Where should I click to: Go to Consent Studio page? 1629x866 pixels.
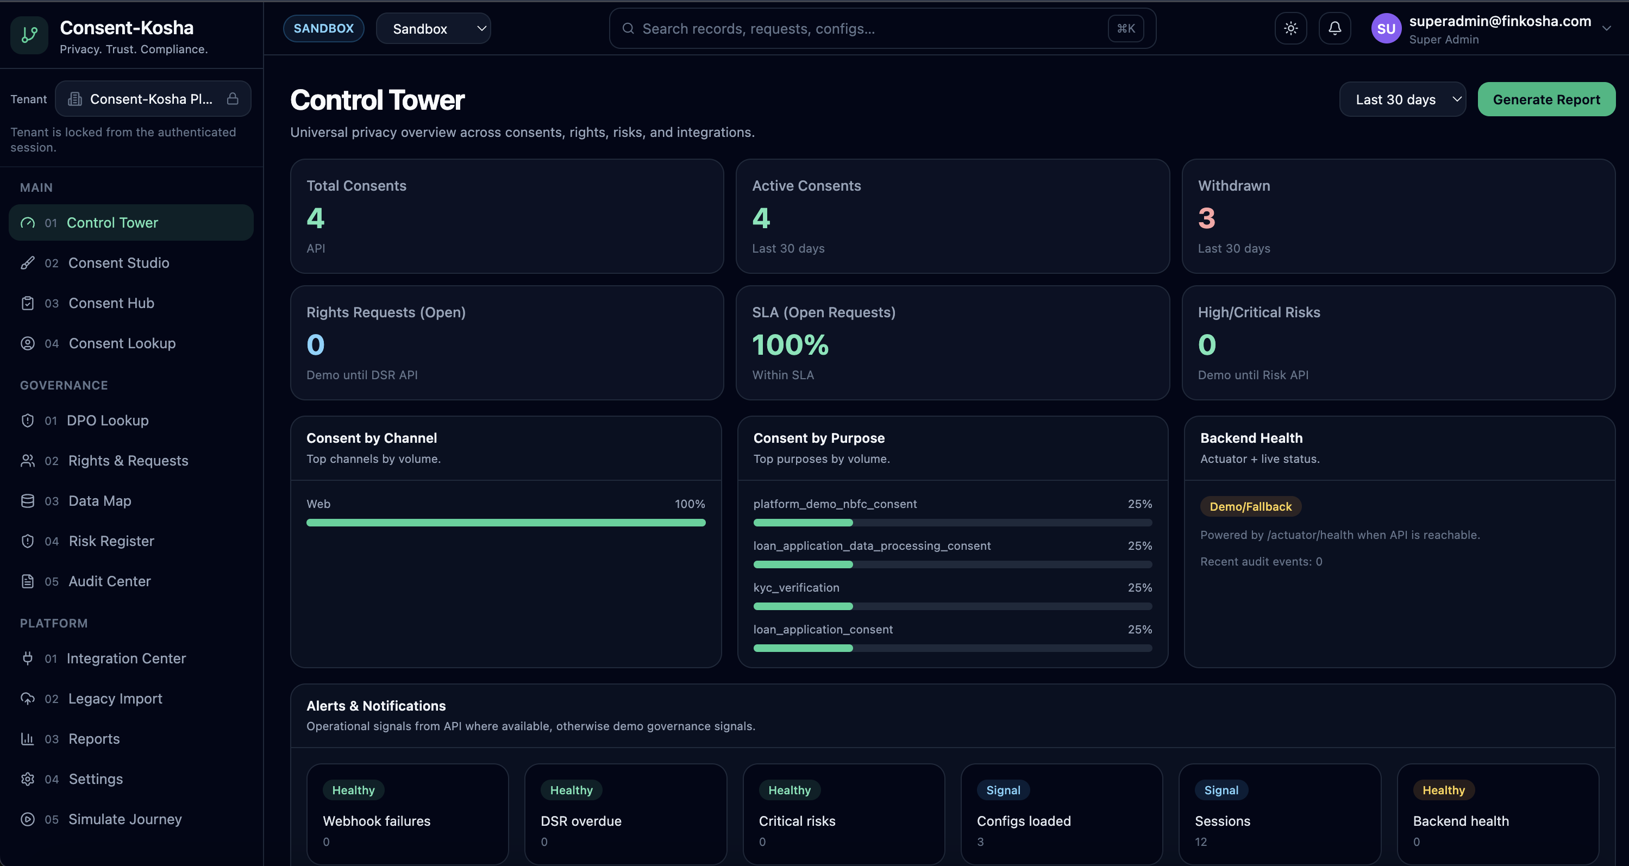(x=131, y=263)
